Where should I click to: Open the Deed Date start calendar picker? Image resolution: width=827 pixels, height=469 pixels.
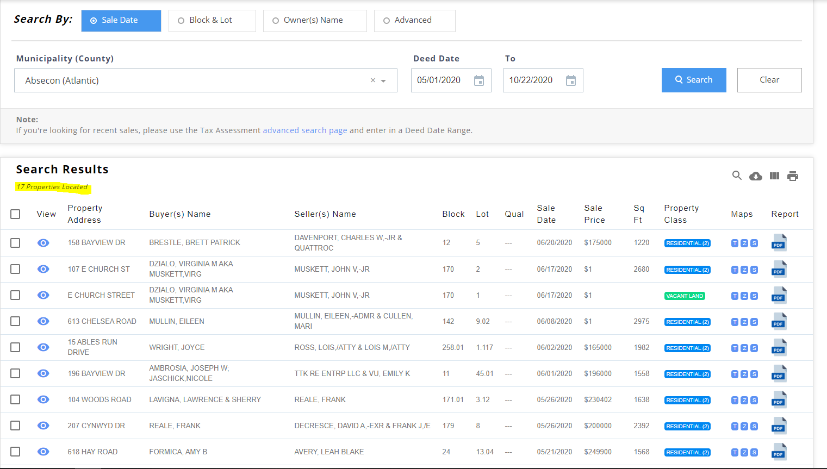[x=479, y=80]
